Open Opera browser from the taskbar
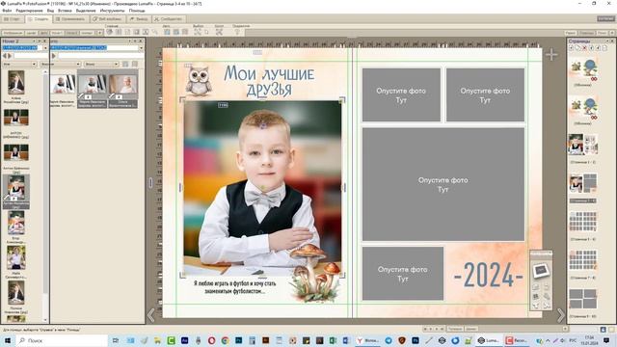Screen dimensions: 617x347 [211, 340]
